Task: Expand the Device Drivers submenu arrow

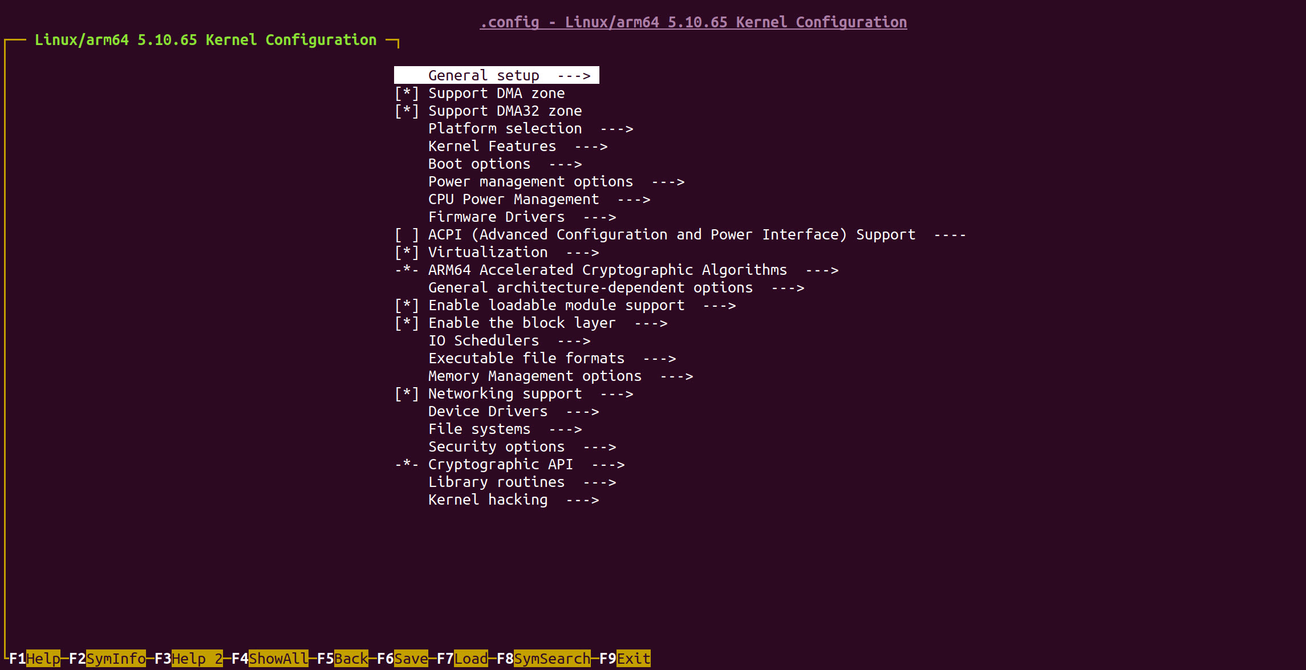Action: pyautogui.click(x=582, y=412)
